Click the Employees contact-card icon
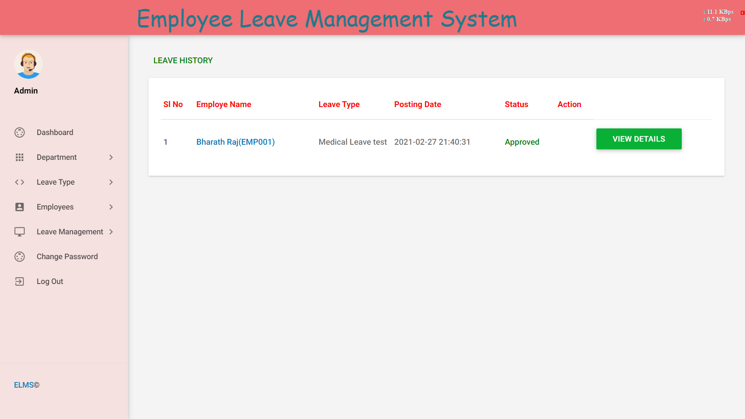This screenshot has width=745, height=419. pos(20,207)
